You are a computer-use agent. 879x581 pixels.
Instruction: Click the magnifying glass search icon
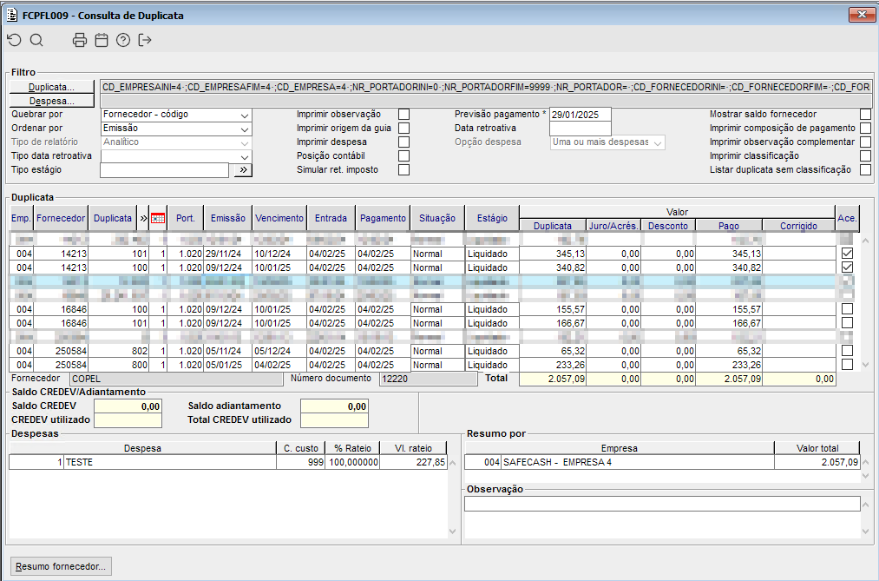point(36,40)
